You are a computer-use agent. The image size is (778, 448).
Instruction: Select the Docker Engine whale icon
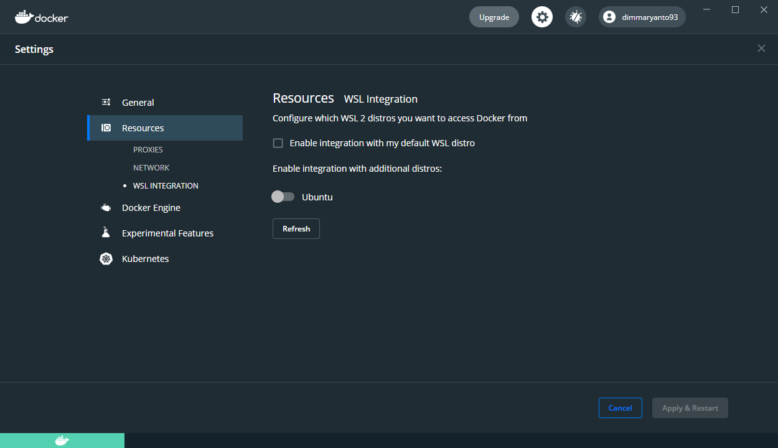click(x=106, y=207)
